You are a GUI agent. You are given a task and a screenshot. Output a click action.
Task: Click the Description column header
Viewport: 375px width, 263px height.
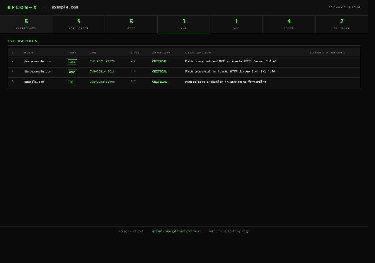(x=198, y=53)
